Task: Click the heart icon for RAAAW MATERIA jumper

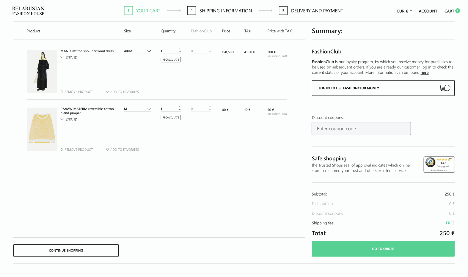Action: click(x=108, y=149)
